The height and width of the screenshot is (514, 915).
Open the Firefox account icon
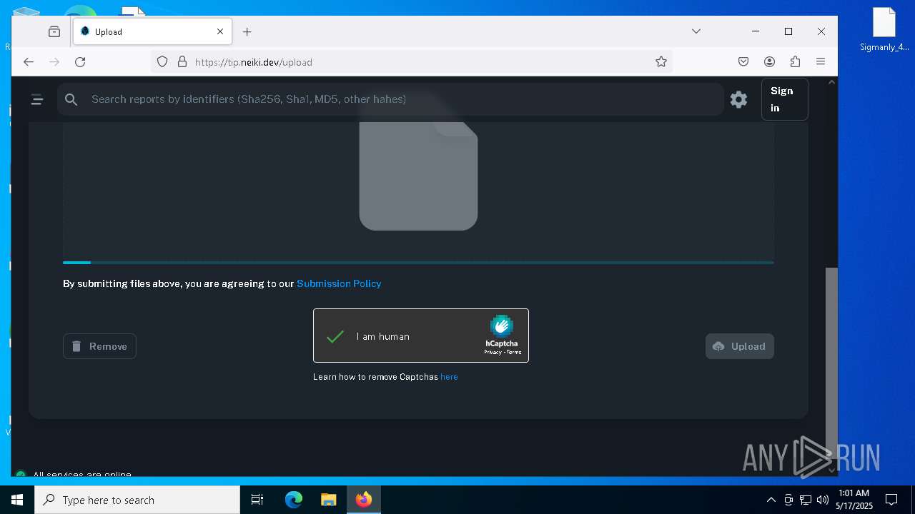pyautogui.click(x=769, y=62)
